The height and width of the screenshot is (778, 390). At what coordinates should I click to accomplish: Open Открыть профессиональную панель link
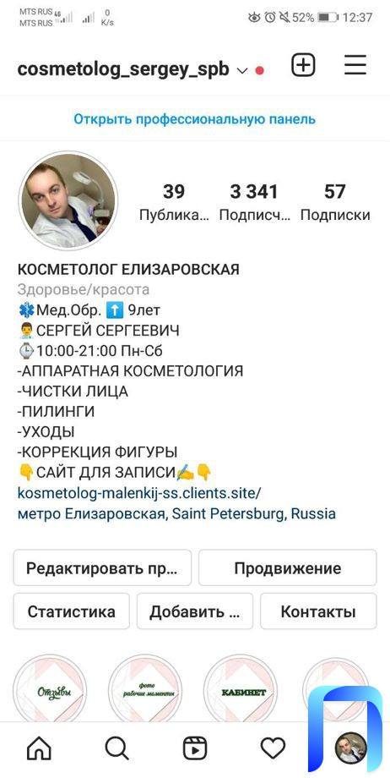click(195, 119)
